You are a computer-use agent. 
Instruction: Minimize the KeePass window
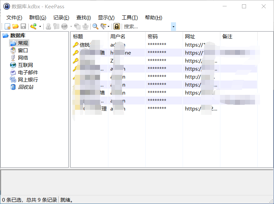point(225,6)
